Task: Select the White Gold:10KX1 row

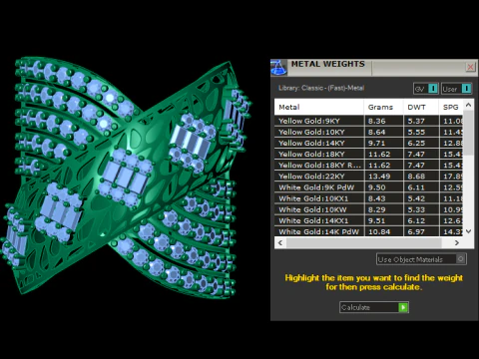Action: click(x=368, y=198)
